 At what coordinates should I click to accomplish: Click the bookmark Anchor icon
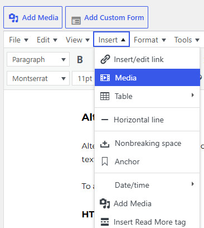[x=105, y=161]
